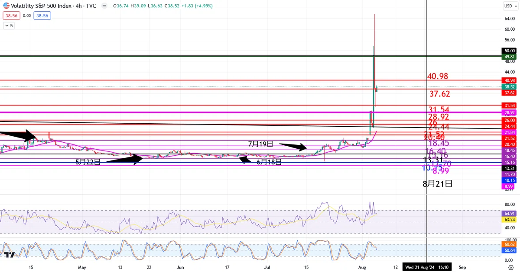Image resolution: width=520 pixels, height=272 pixels.
Task: Click the red 31.54 axis price label
Action: 509,106
